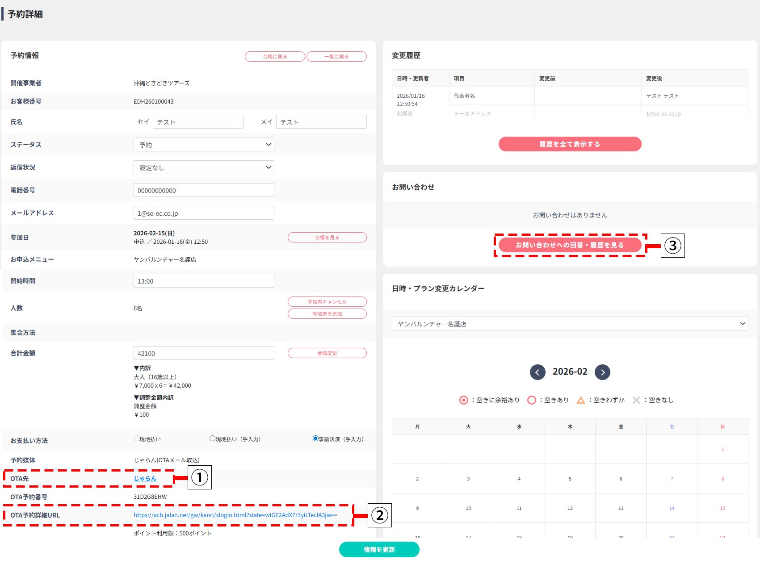Select February 15 in the calendar
This screenshot has height=568, width=760.
pos(722,508)
